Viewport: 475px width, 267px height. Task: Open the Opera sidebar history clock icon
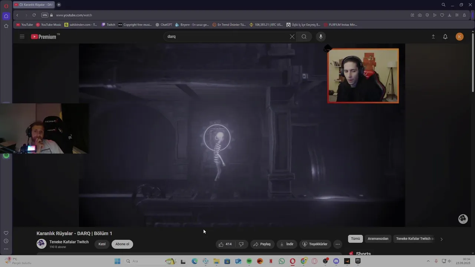click(6, 241)
